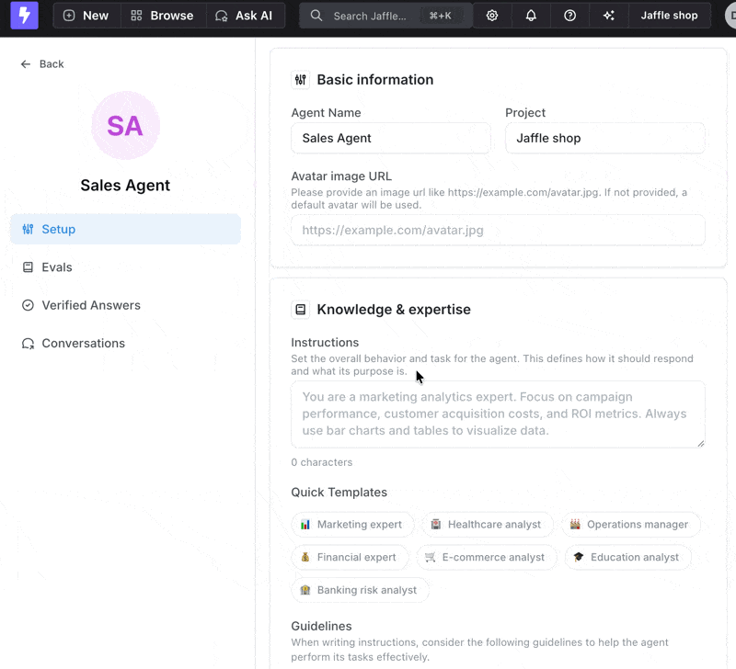Click the AI sparkles icon in top bar

(x=608, y=15)
